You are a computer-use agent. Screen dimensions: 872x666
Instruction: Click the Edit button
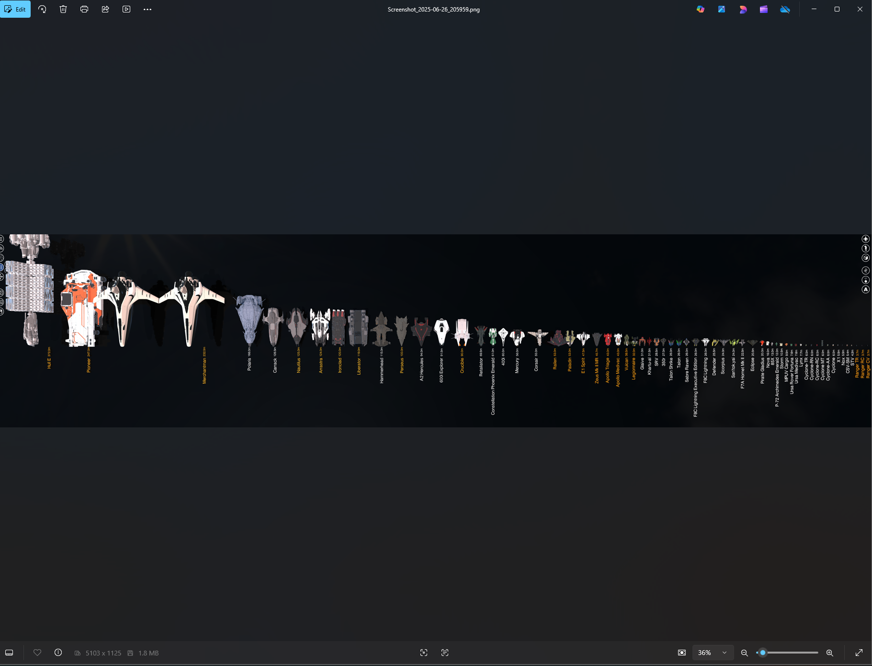[x=15, y=9]
